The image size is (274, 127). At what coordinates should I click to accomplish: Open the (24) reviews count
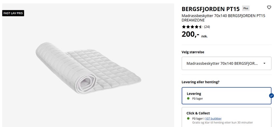click(x=207, y=27)
